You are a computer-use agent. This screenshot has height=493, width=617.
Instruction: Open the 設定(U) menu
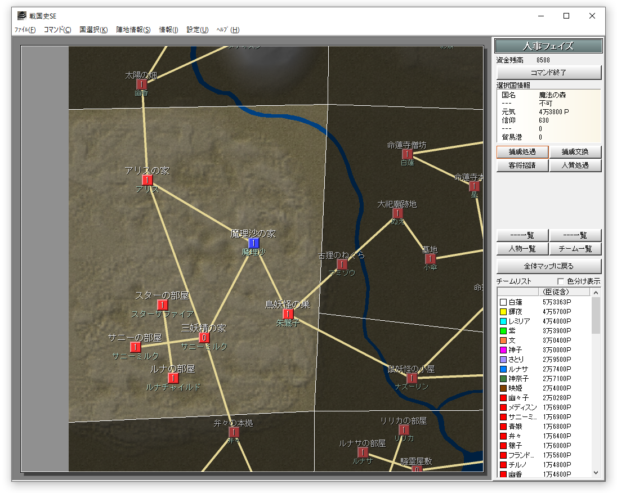pyautogui.click(x=198, y=30)
